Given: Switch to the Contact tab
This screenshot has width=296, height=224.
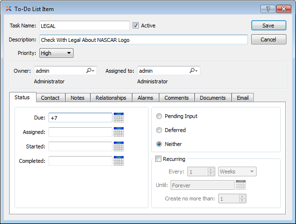Looking at the screenshot, I should [50, 98].
